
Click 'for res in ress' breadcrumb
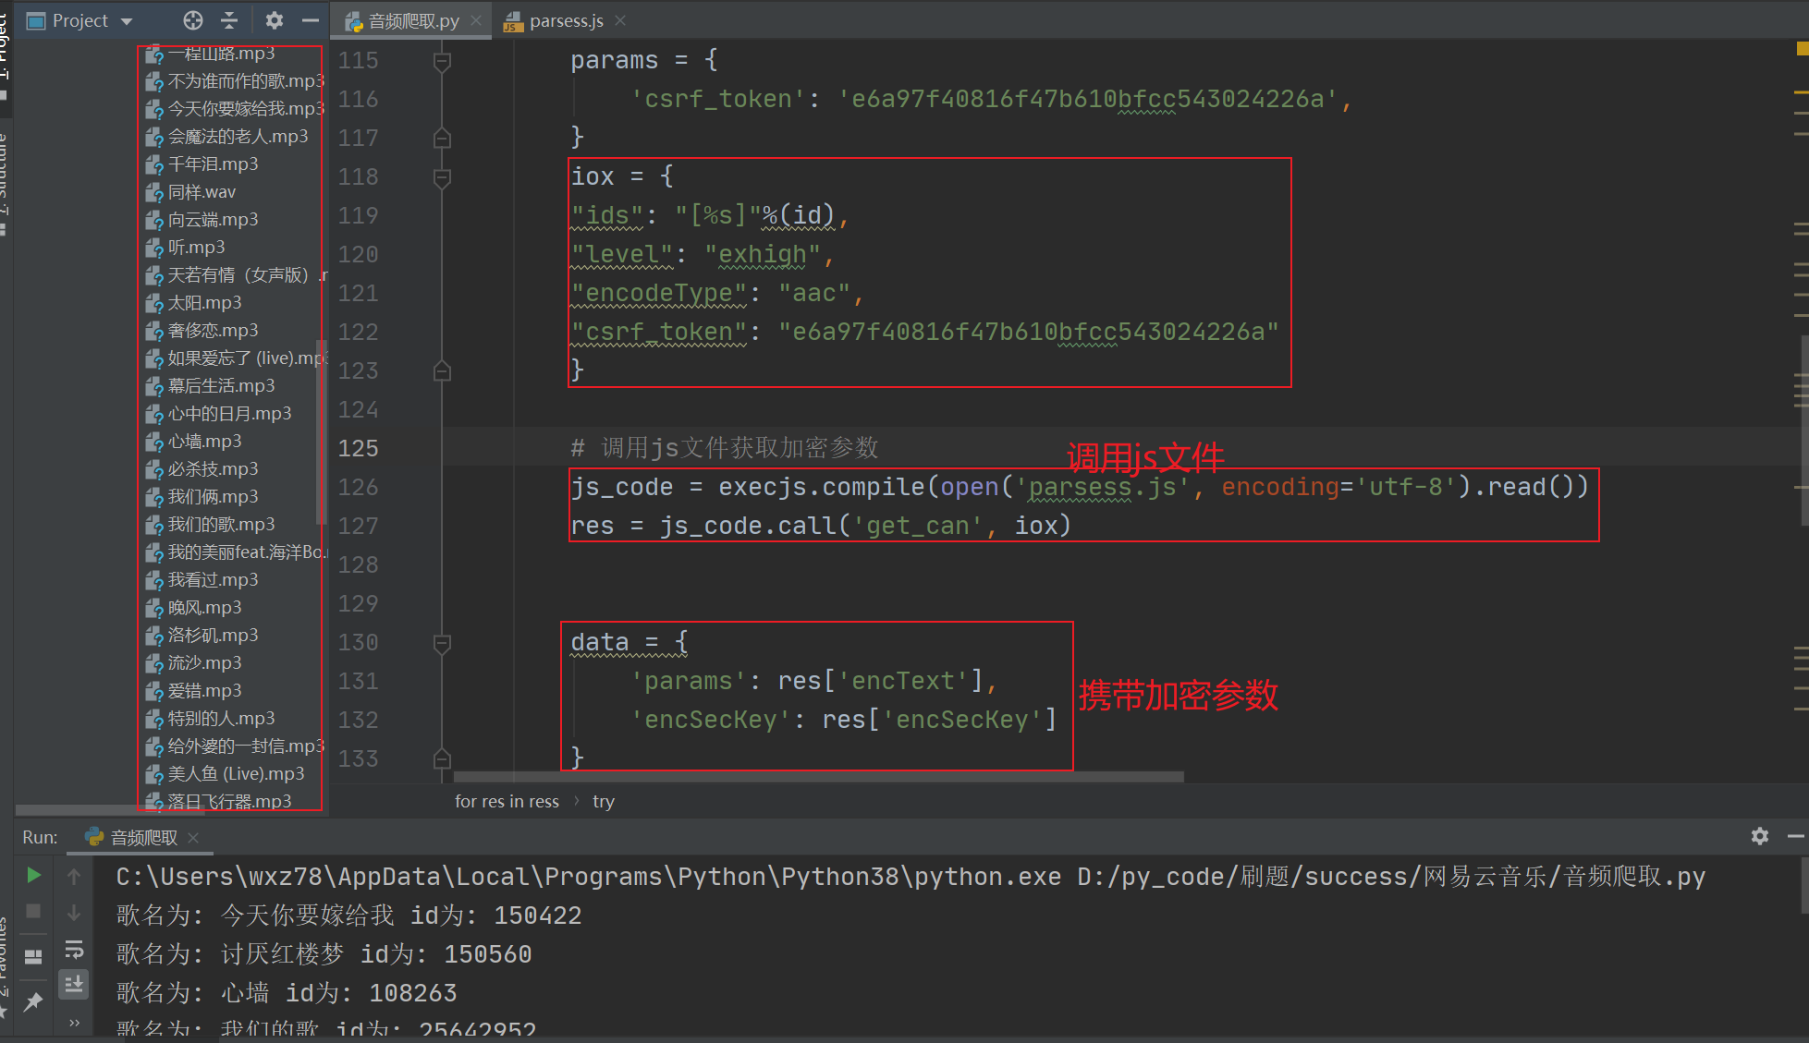pyautogui.click(x=507, y=802)
